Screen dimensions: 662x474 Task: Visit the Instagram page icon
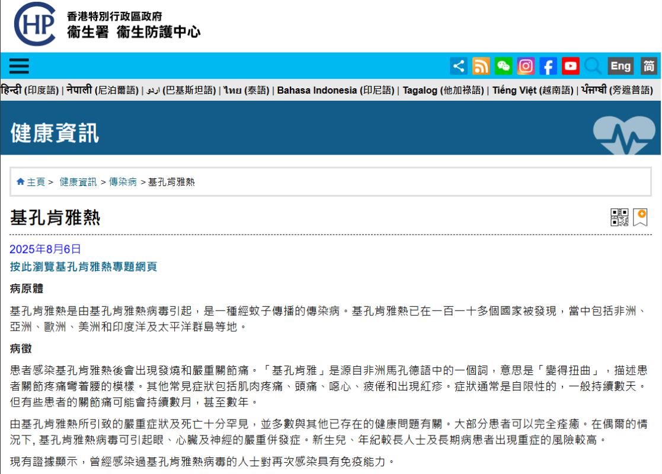(526, 66)
